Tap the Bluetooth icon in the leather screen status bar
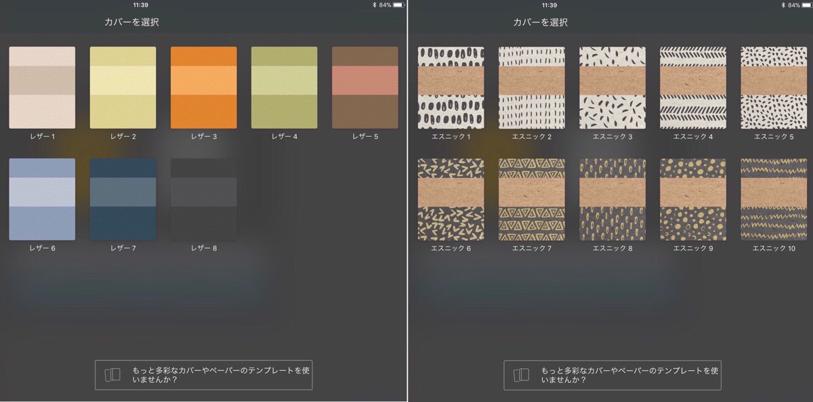Image resolution: width=813 pixels, height=402 pixels. click(373, 5)
